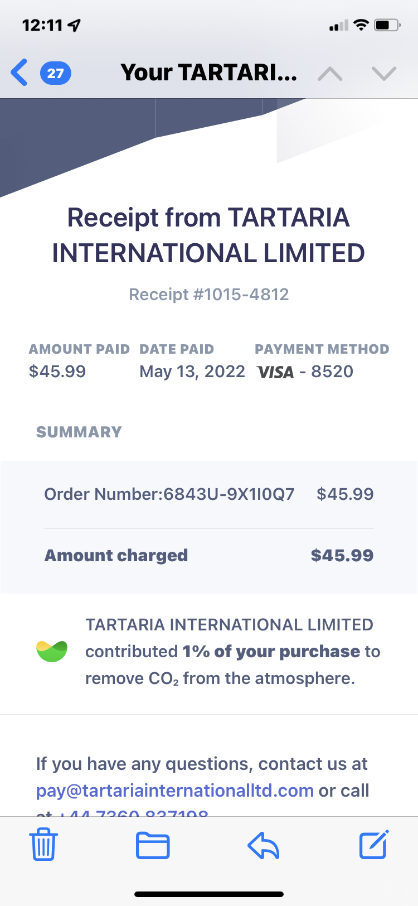The height and width of the screenshot is (906, 418).
Task: Open the unread count badge showing 27
Action: coord(55,73)
